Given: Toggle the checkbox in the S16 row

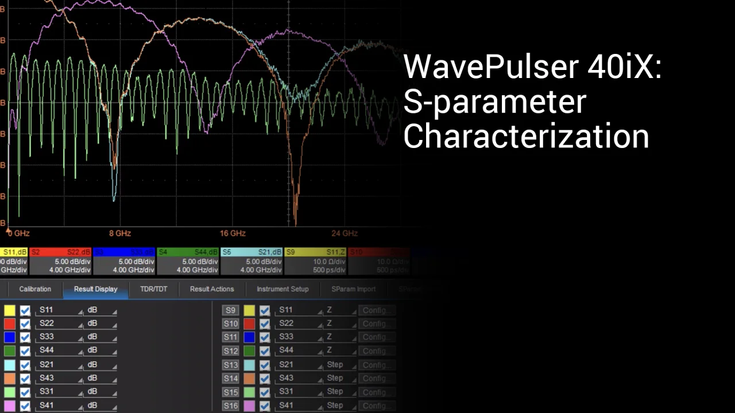Looking at the screenshot, I should coord(264,406).
